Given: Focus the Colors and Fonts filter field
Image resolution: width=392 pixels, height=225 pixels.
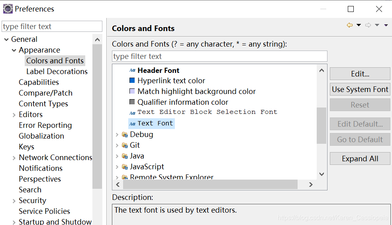Looking at the screenshot, I should [x=220, y=56].
